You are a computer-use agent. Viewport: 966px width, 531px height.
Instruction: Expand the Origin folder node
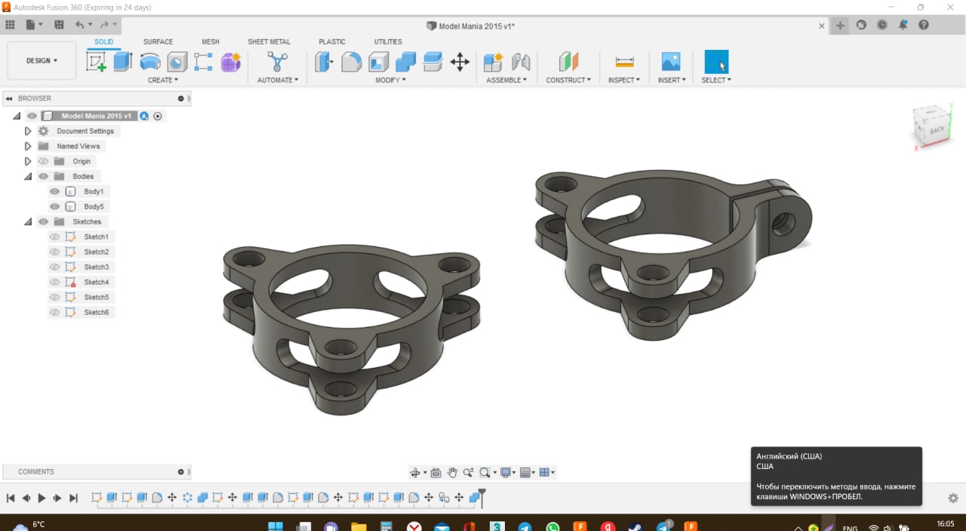[28, 162]
